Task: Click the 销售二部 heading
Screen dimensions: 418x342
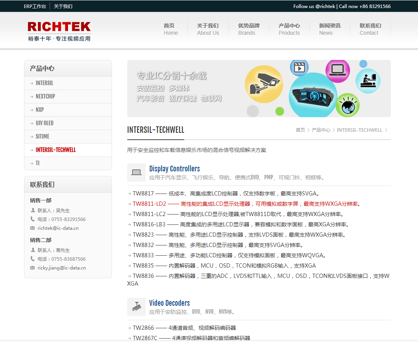Action: pos(41,240)
